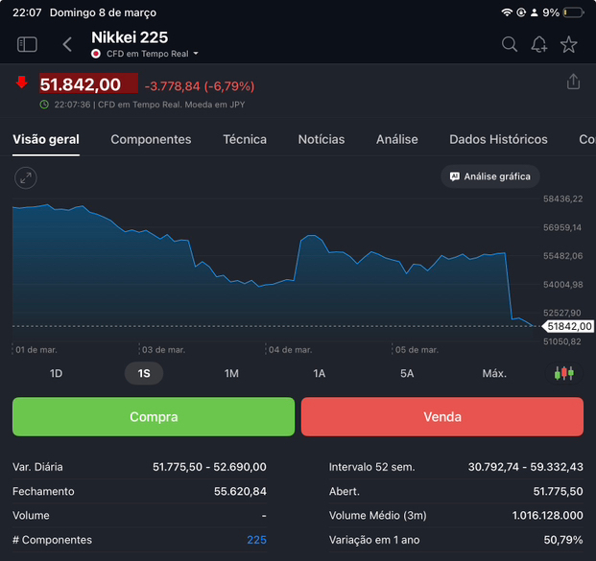Switch to the Técnica tab

(x=245, y=139)
